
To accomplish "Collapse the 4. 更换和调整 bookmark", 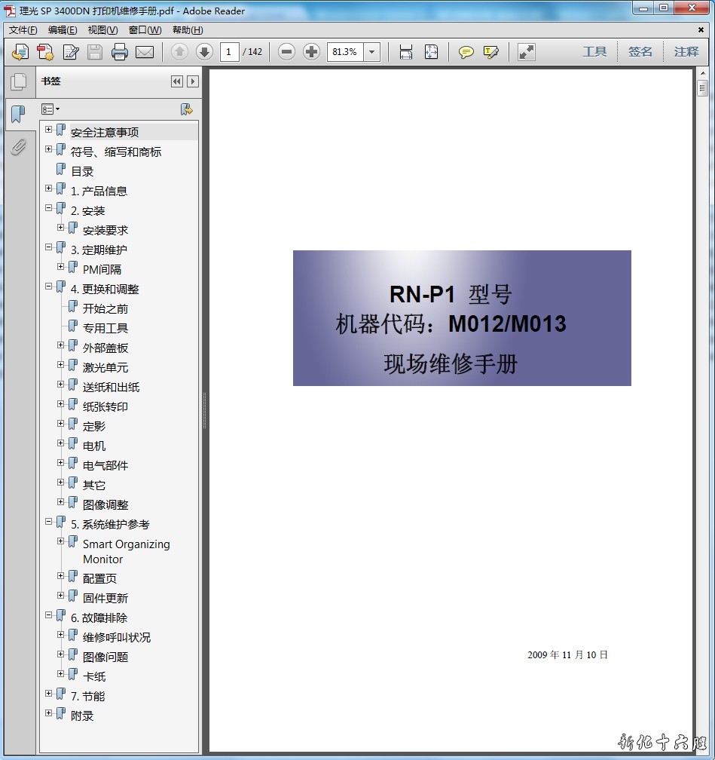I will (x=49, y=287).
